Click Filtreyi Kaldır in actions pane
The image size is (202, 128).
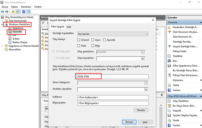pos(180,51)
